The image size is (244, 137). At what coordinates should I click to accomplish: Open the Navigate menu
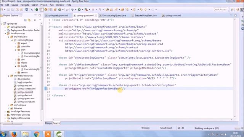(x=25, y=5)
